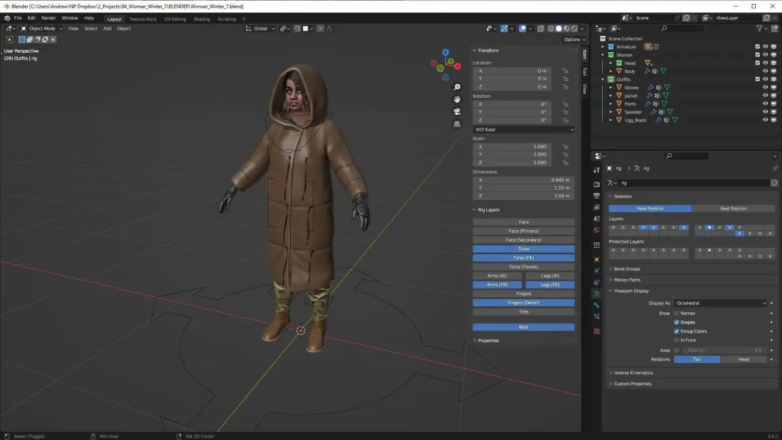Toggle the Torso (Tweak) rig layer button

524,267
